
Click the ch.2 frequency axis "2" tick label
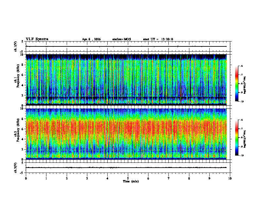(x=23, y=149)
